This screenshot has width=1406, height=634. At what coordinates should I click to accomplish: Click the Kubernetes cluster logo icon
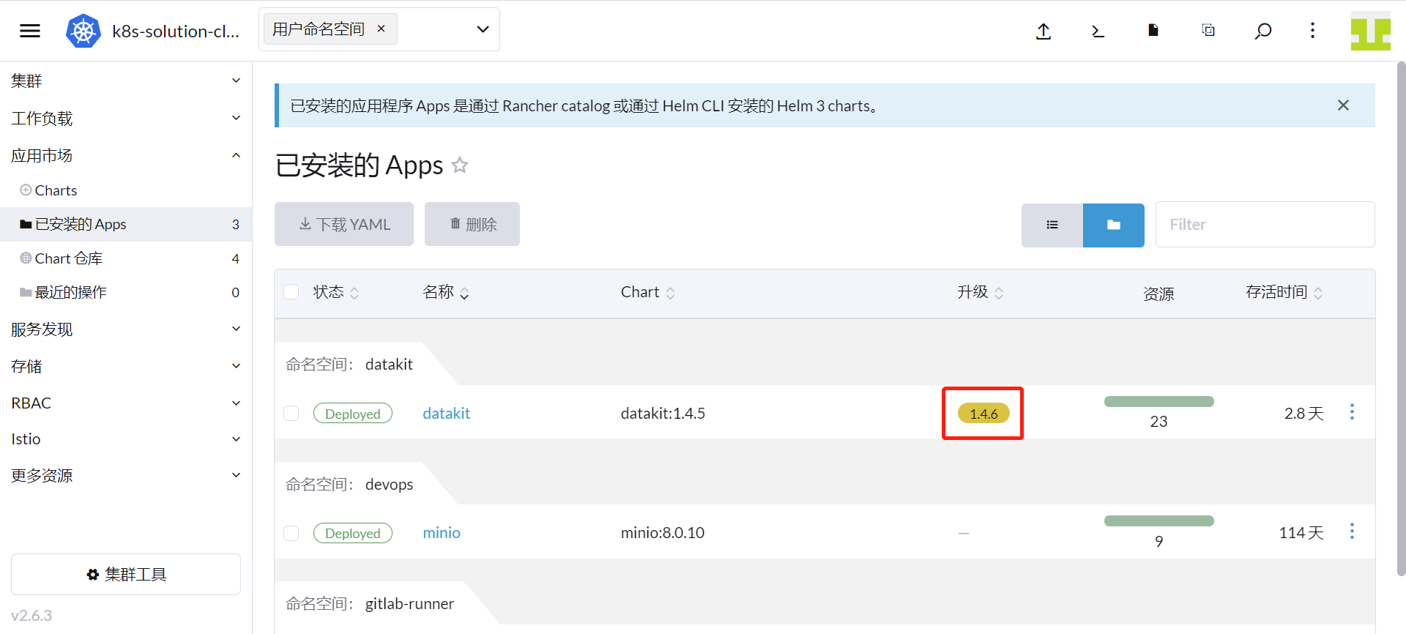pos(83,31)
